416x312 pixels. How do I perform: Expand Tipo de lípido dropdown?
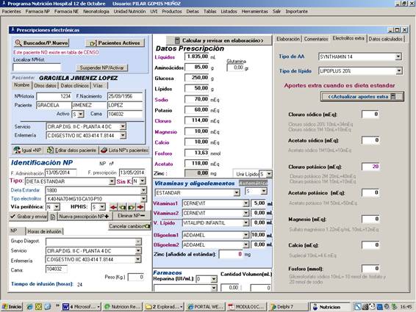399,70
